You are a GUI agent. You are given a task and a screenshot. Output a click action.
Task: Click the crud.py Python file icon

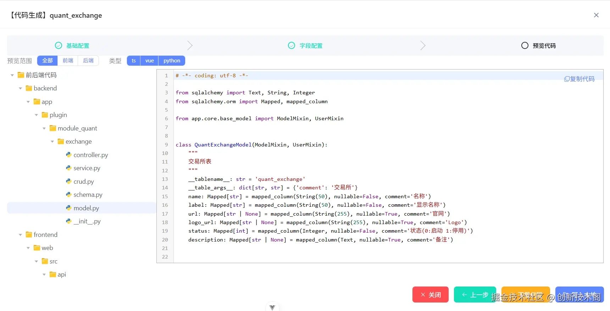(69, 181)
